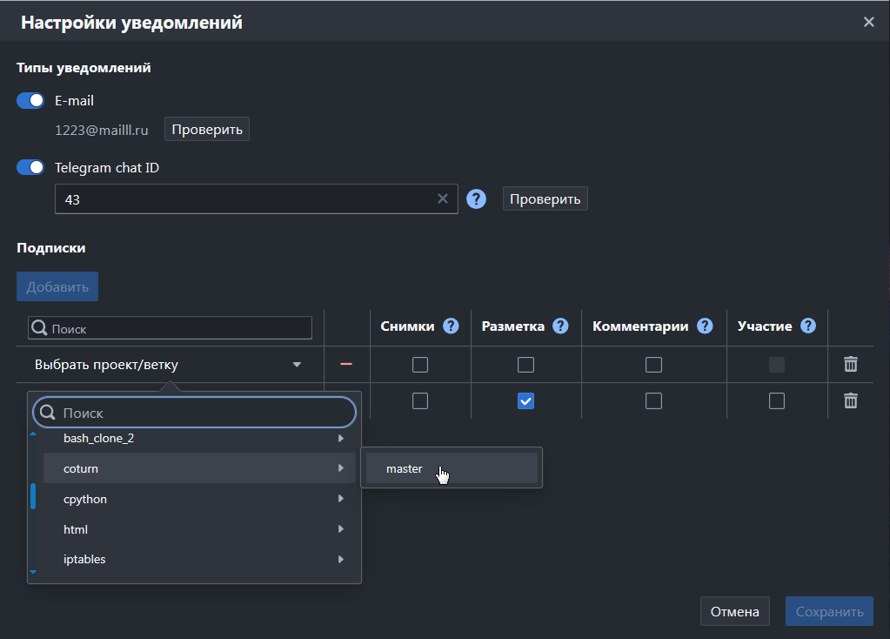Click the Разметка column header
This screenshot has width=890, height=639.
tap(512, 326)
